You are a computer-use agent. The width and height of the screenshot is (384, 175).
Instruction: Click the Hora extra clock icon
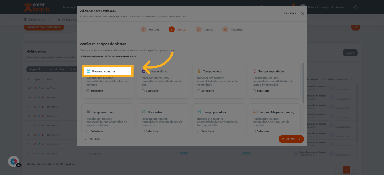tap(144, 112)
